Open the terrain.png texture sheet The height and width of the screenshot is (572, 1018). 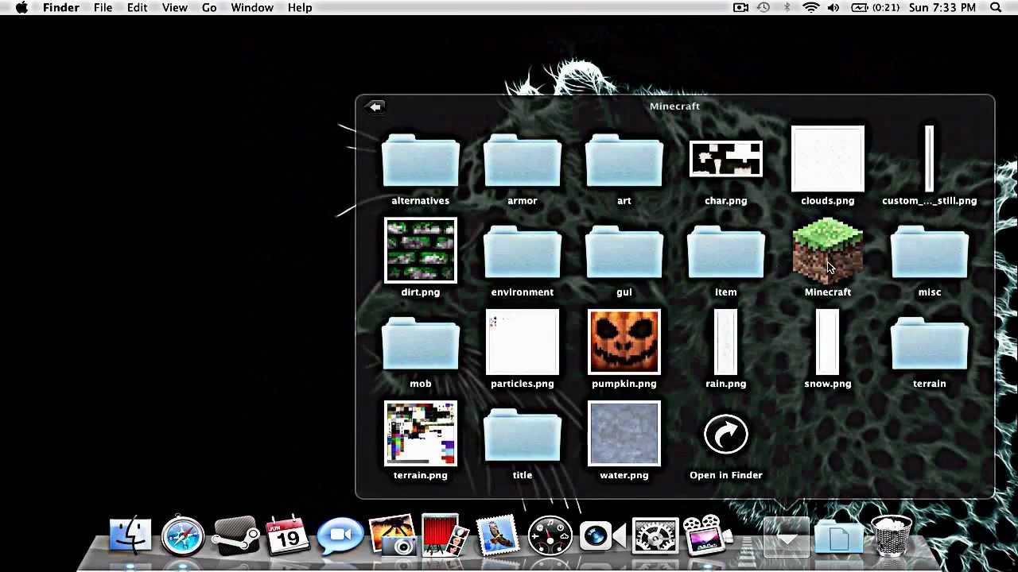point(420,433)
